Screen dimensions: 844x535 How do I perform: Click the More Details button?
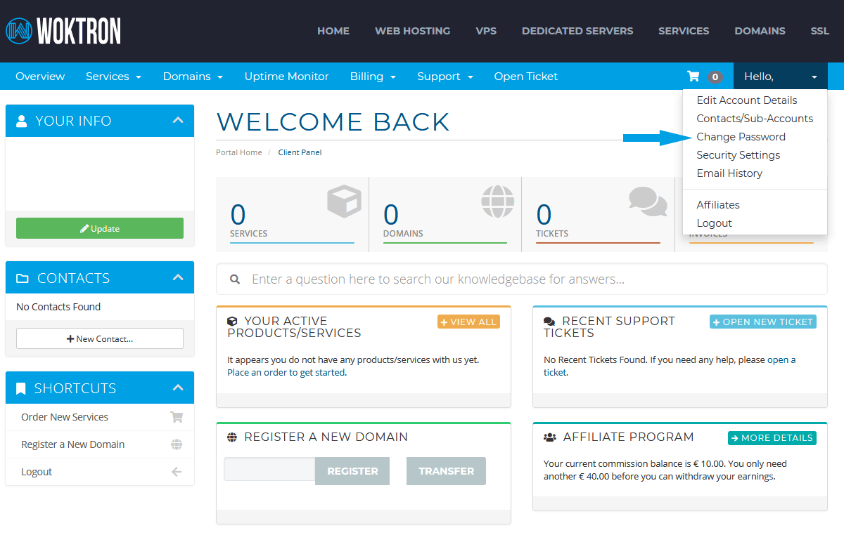tap(772, 437)
